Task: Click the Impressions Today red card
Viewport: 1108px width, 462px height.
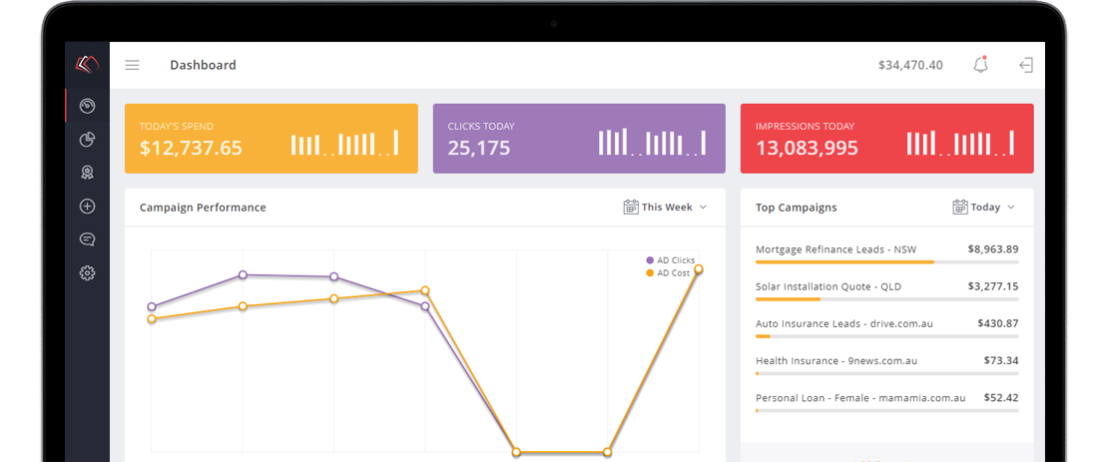Action: (x=886, y=139)
